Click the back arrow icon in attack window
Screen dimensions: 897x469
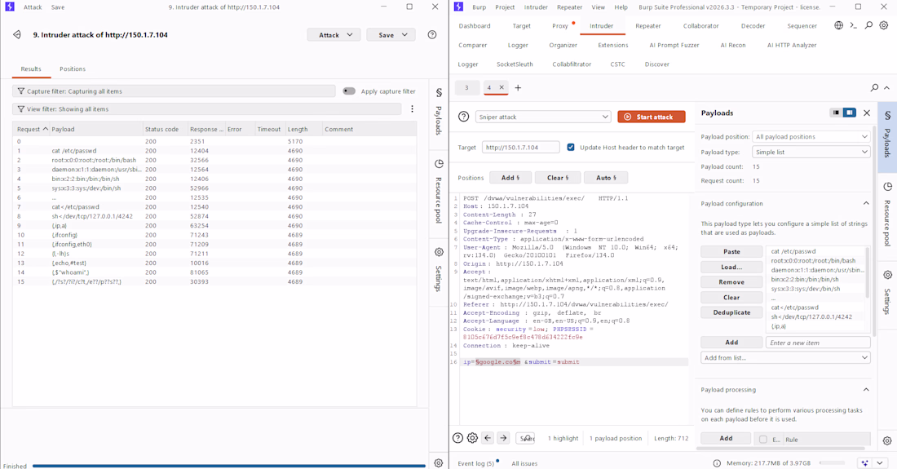pyautogui.click(x=16, y=35)
